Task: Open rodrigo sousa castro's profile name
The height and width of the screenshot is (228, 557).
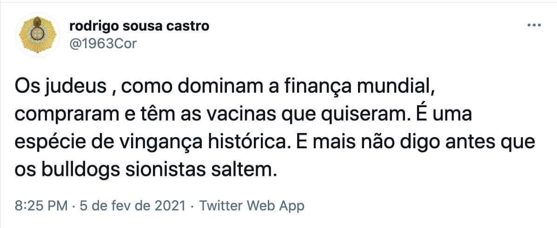Action: click(139, 26)
